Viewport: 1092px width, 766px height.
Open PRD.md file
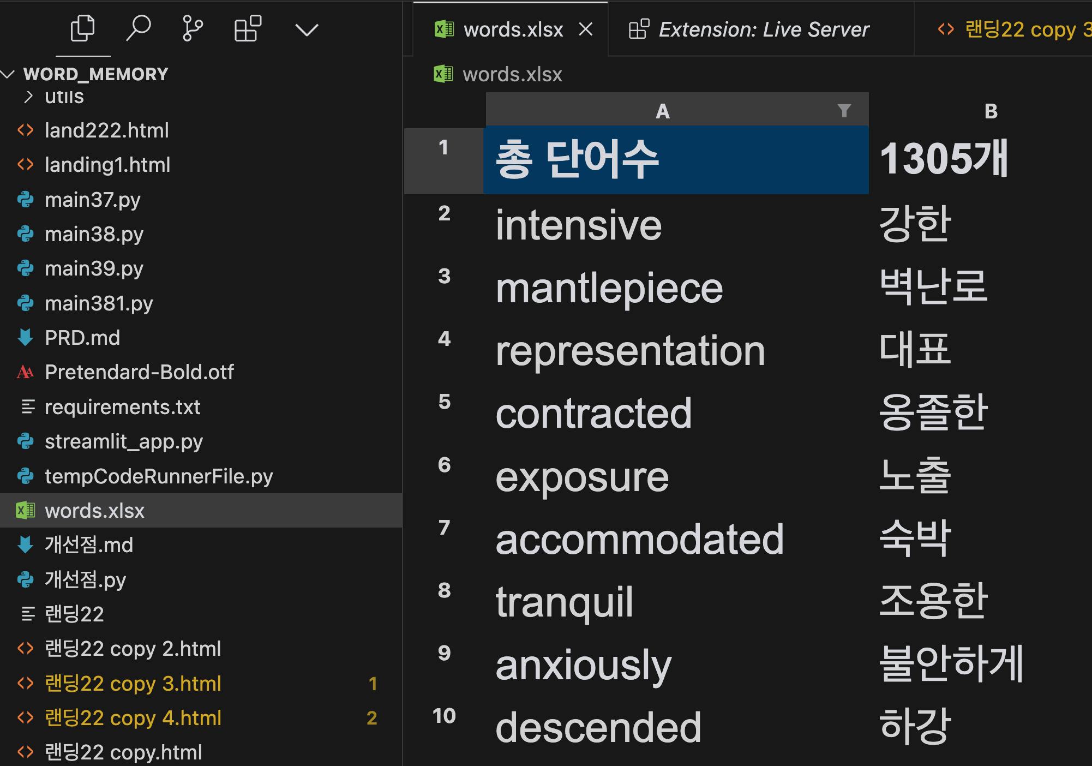tap(82, 338)
